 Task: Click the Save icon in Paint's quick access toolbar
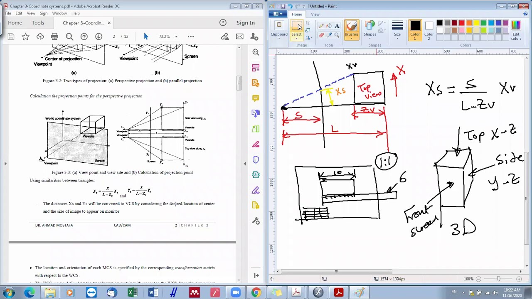(x=283, y=6)
